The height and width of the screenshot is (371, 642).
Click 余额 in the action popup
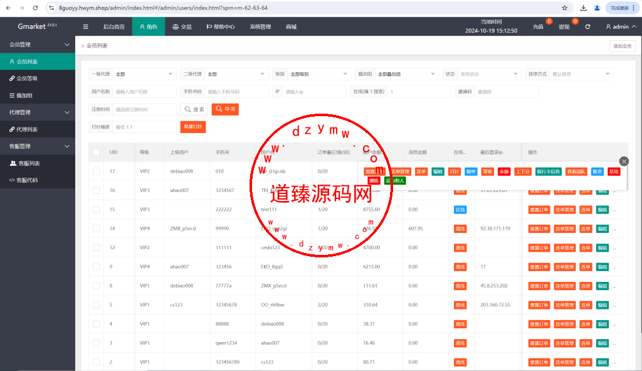coord(504,172)
